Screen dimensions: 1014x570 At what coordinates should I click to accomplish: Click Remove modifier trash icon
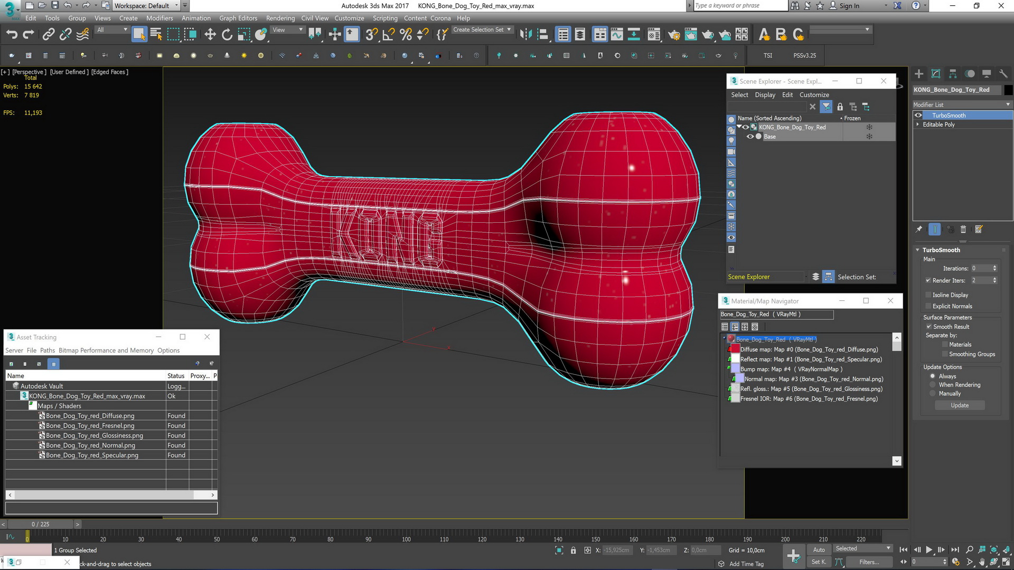tap(963, 229)
